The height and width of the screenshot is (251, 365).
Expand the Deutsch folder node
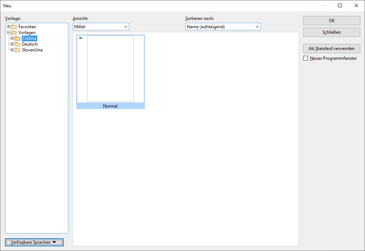pyautogui.click(x=12, y=44)
